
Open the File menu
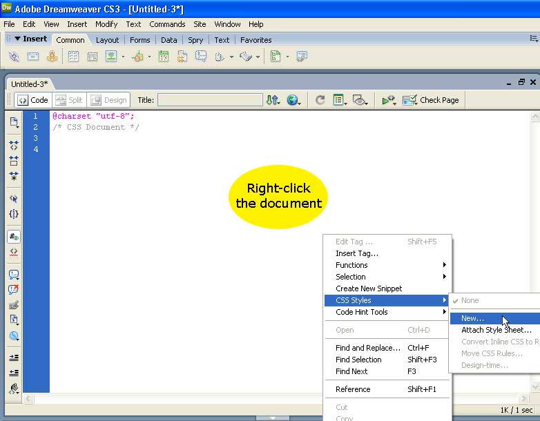coord(9,24)
